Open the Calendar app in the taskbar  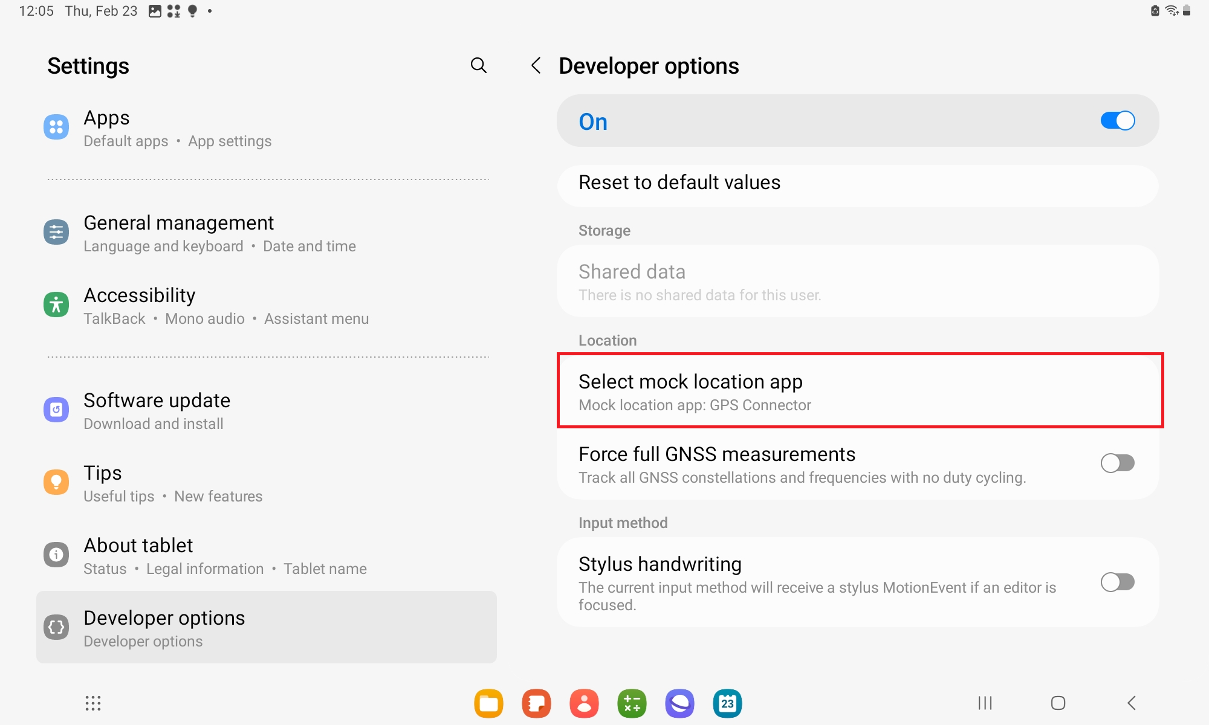coord(727,703)
